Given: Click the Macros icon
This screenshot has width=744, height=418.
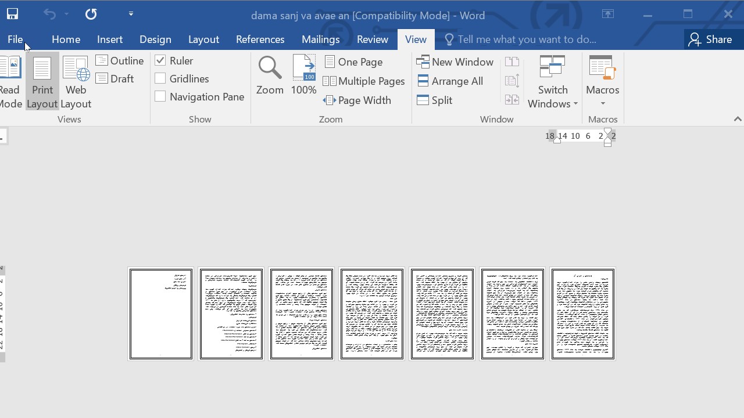Looking at the screenshot, I should [x=602, y=67].
